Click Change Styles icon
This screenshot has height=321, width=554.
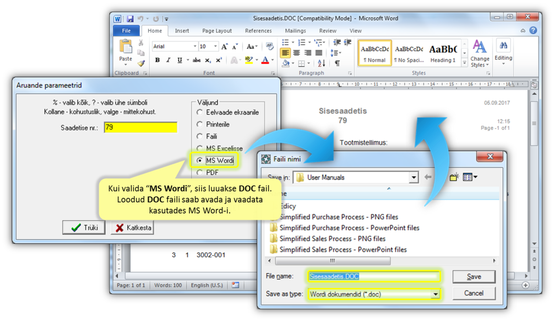[x=480, y=53]
